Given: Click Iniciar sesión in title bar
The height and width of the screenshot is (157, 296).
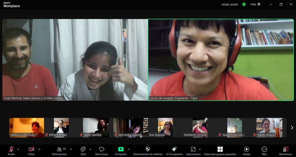Looking at the screenshot, I should pyautogui.click(x=230, y=4).
